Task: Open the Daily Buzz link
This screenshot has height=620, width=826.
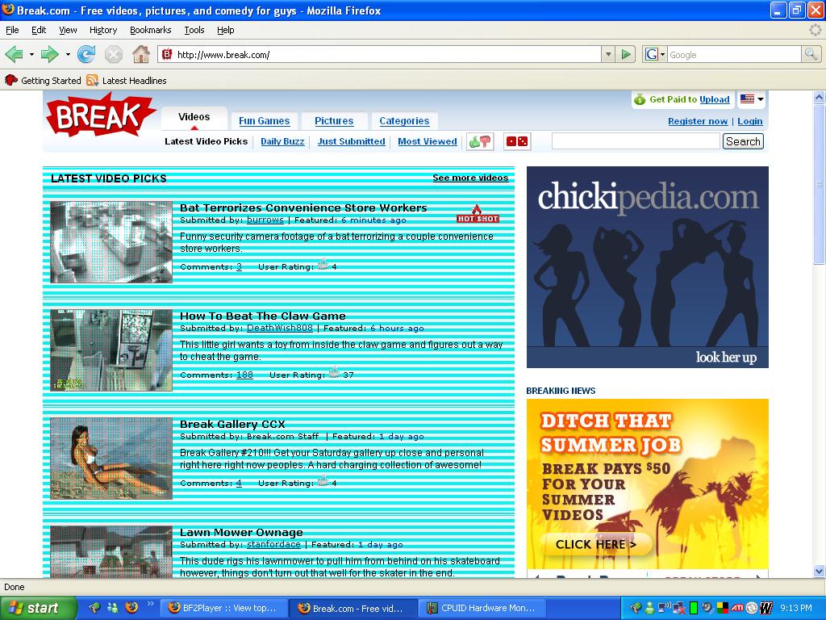Action: (x=282, y=141)
